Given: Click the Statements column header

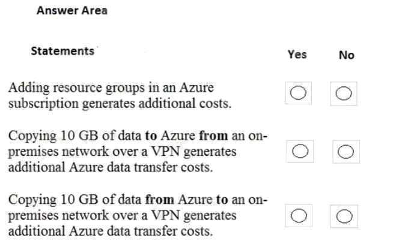Looking at the screenshot, I should pos(62,51).
